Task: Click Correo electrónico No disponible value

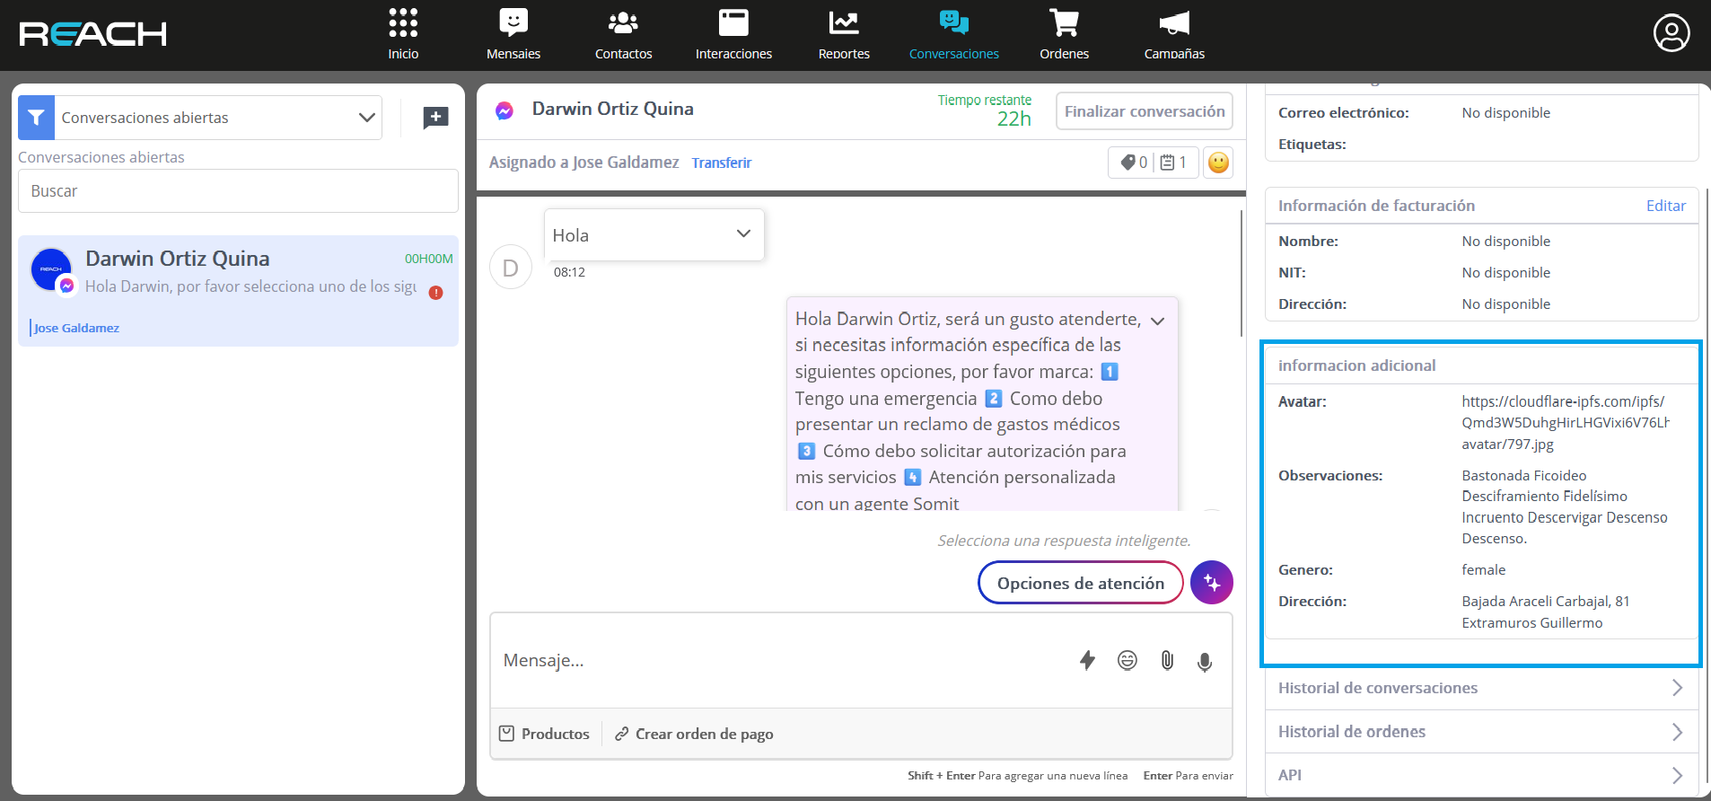Action: pos(1505,112)
